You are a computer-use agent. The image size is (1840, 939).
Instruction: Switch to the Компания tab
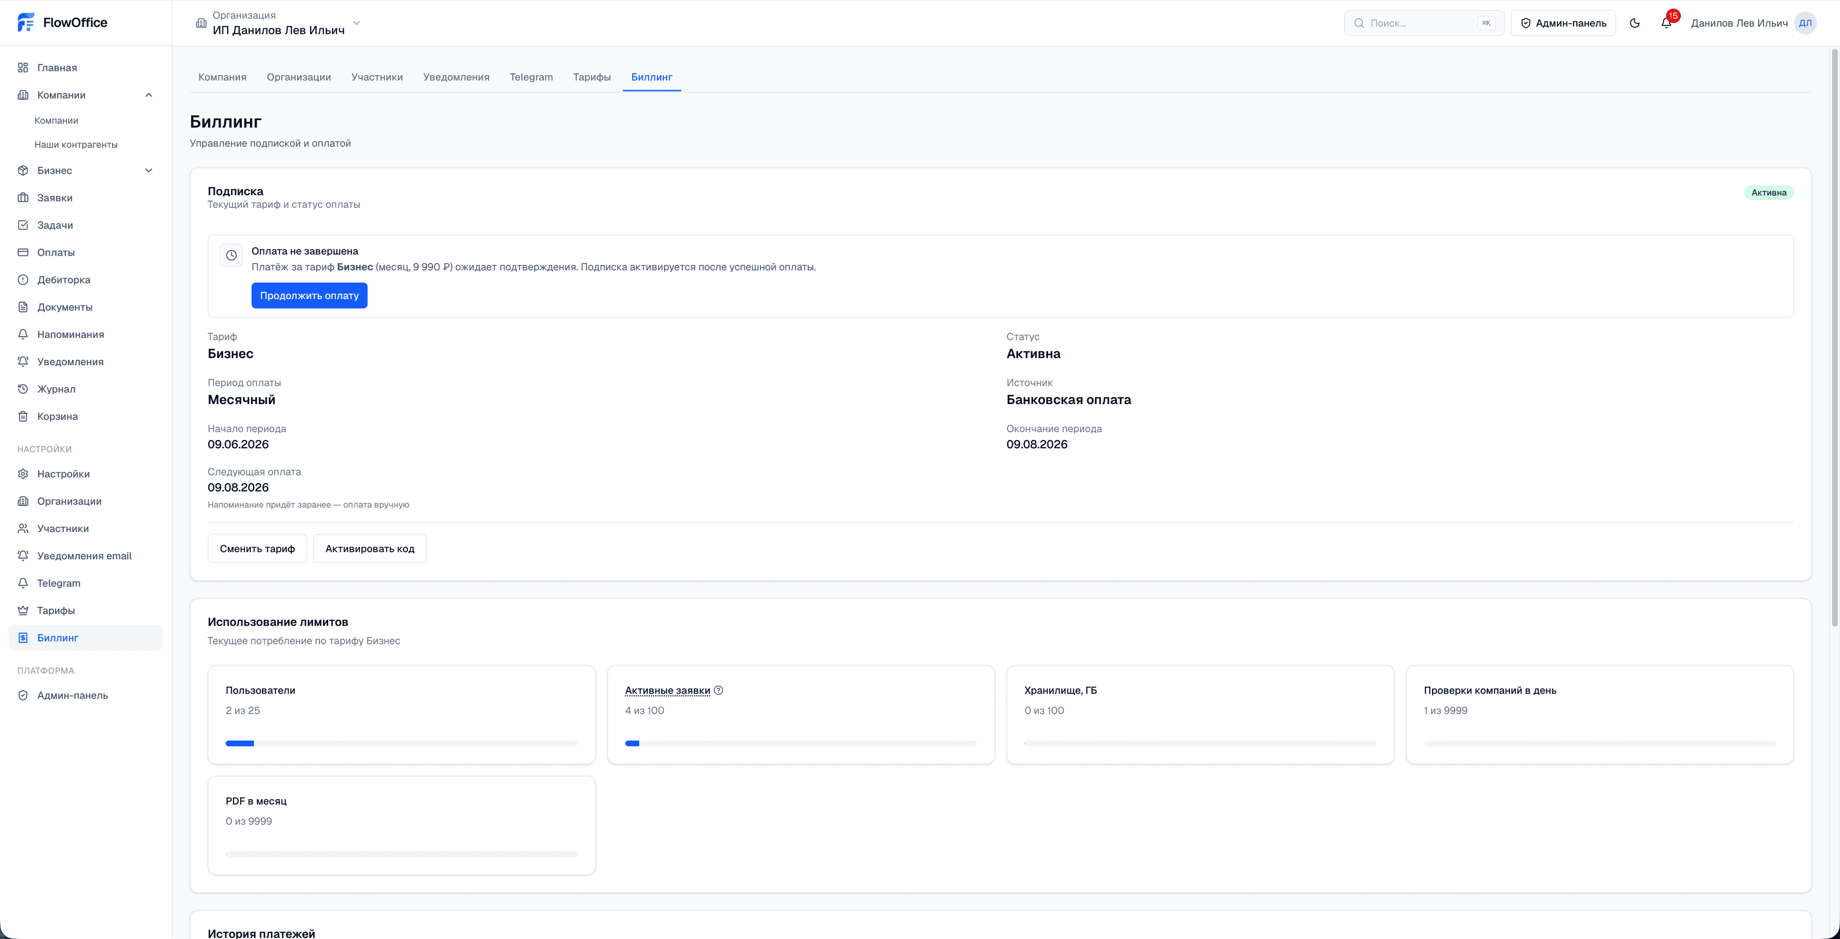[222, 77]
